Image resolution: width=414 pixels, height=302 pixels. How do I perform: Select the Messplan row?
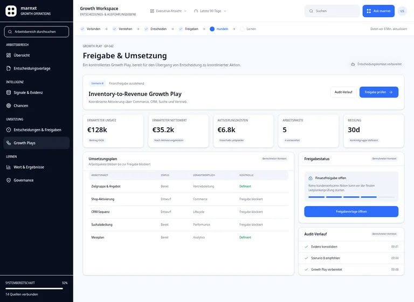(189, 237)
